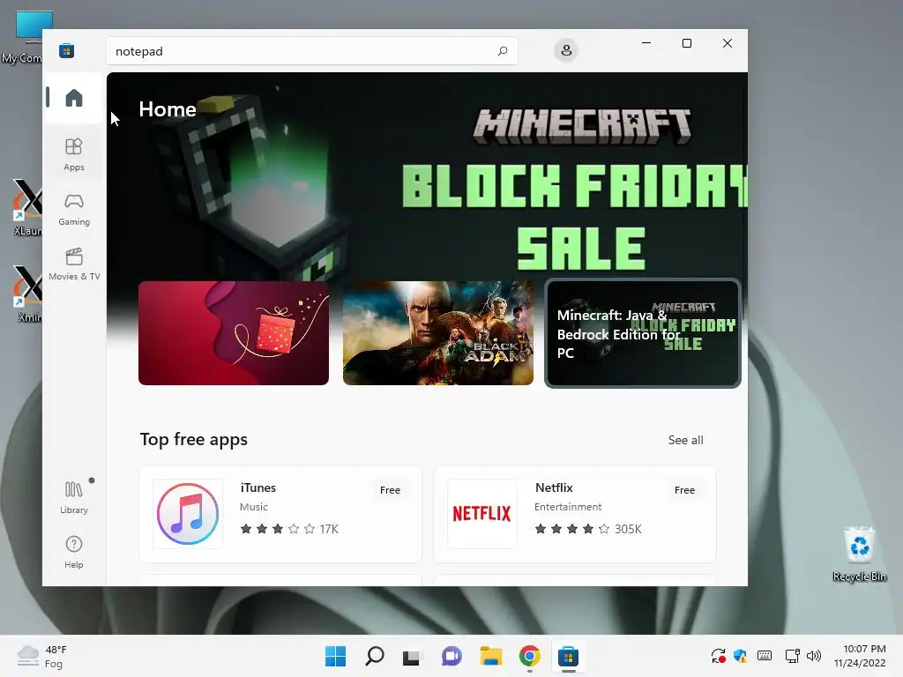
Task: Open Help in the Store sidebar
Action: tap(74, 552)
